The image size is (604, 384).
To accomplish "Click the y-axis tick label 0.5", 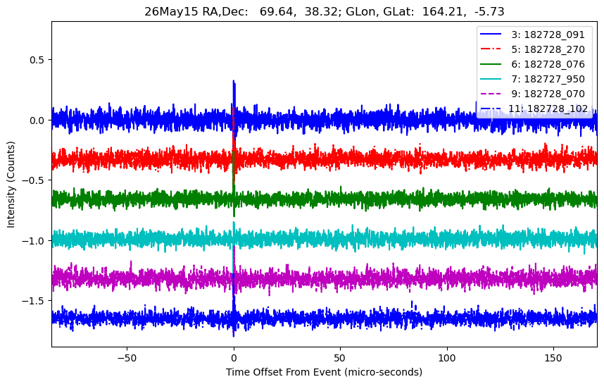I will click(x=37, y=60).
